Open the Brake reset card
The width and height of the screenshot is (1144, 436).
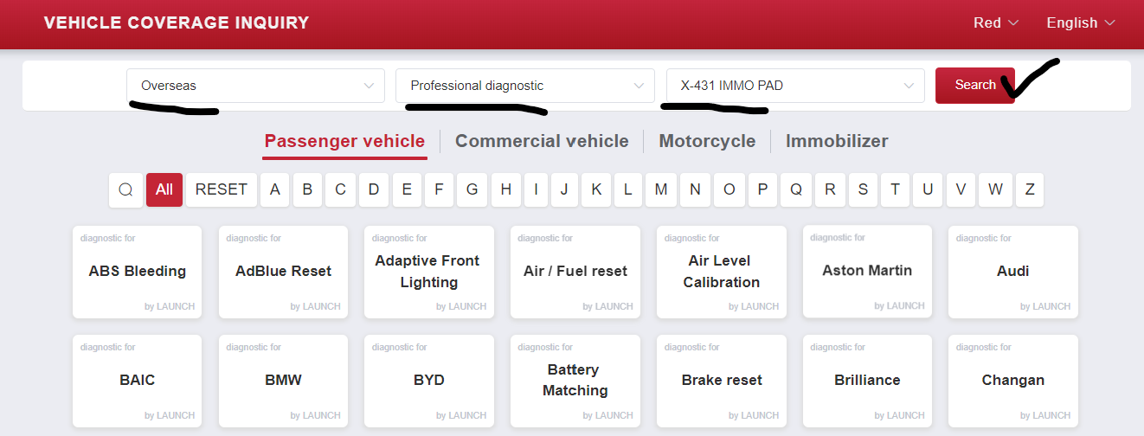[x=722, y=381]
